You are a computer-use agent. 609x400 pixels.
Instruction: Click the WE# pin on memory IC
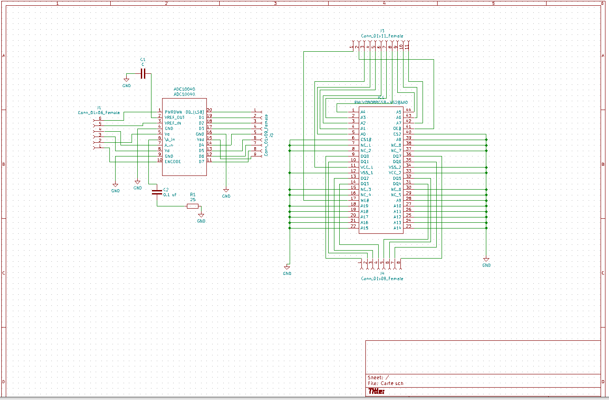coord(365,201)
